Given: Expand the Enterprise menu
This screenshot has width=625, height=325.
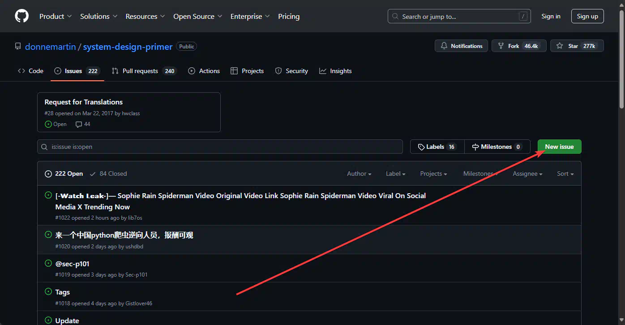Looking at the screenshot, I should pos(250,16).
